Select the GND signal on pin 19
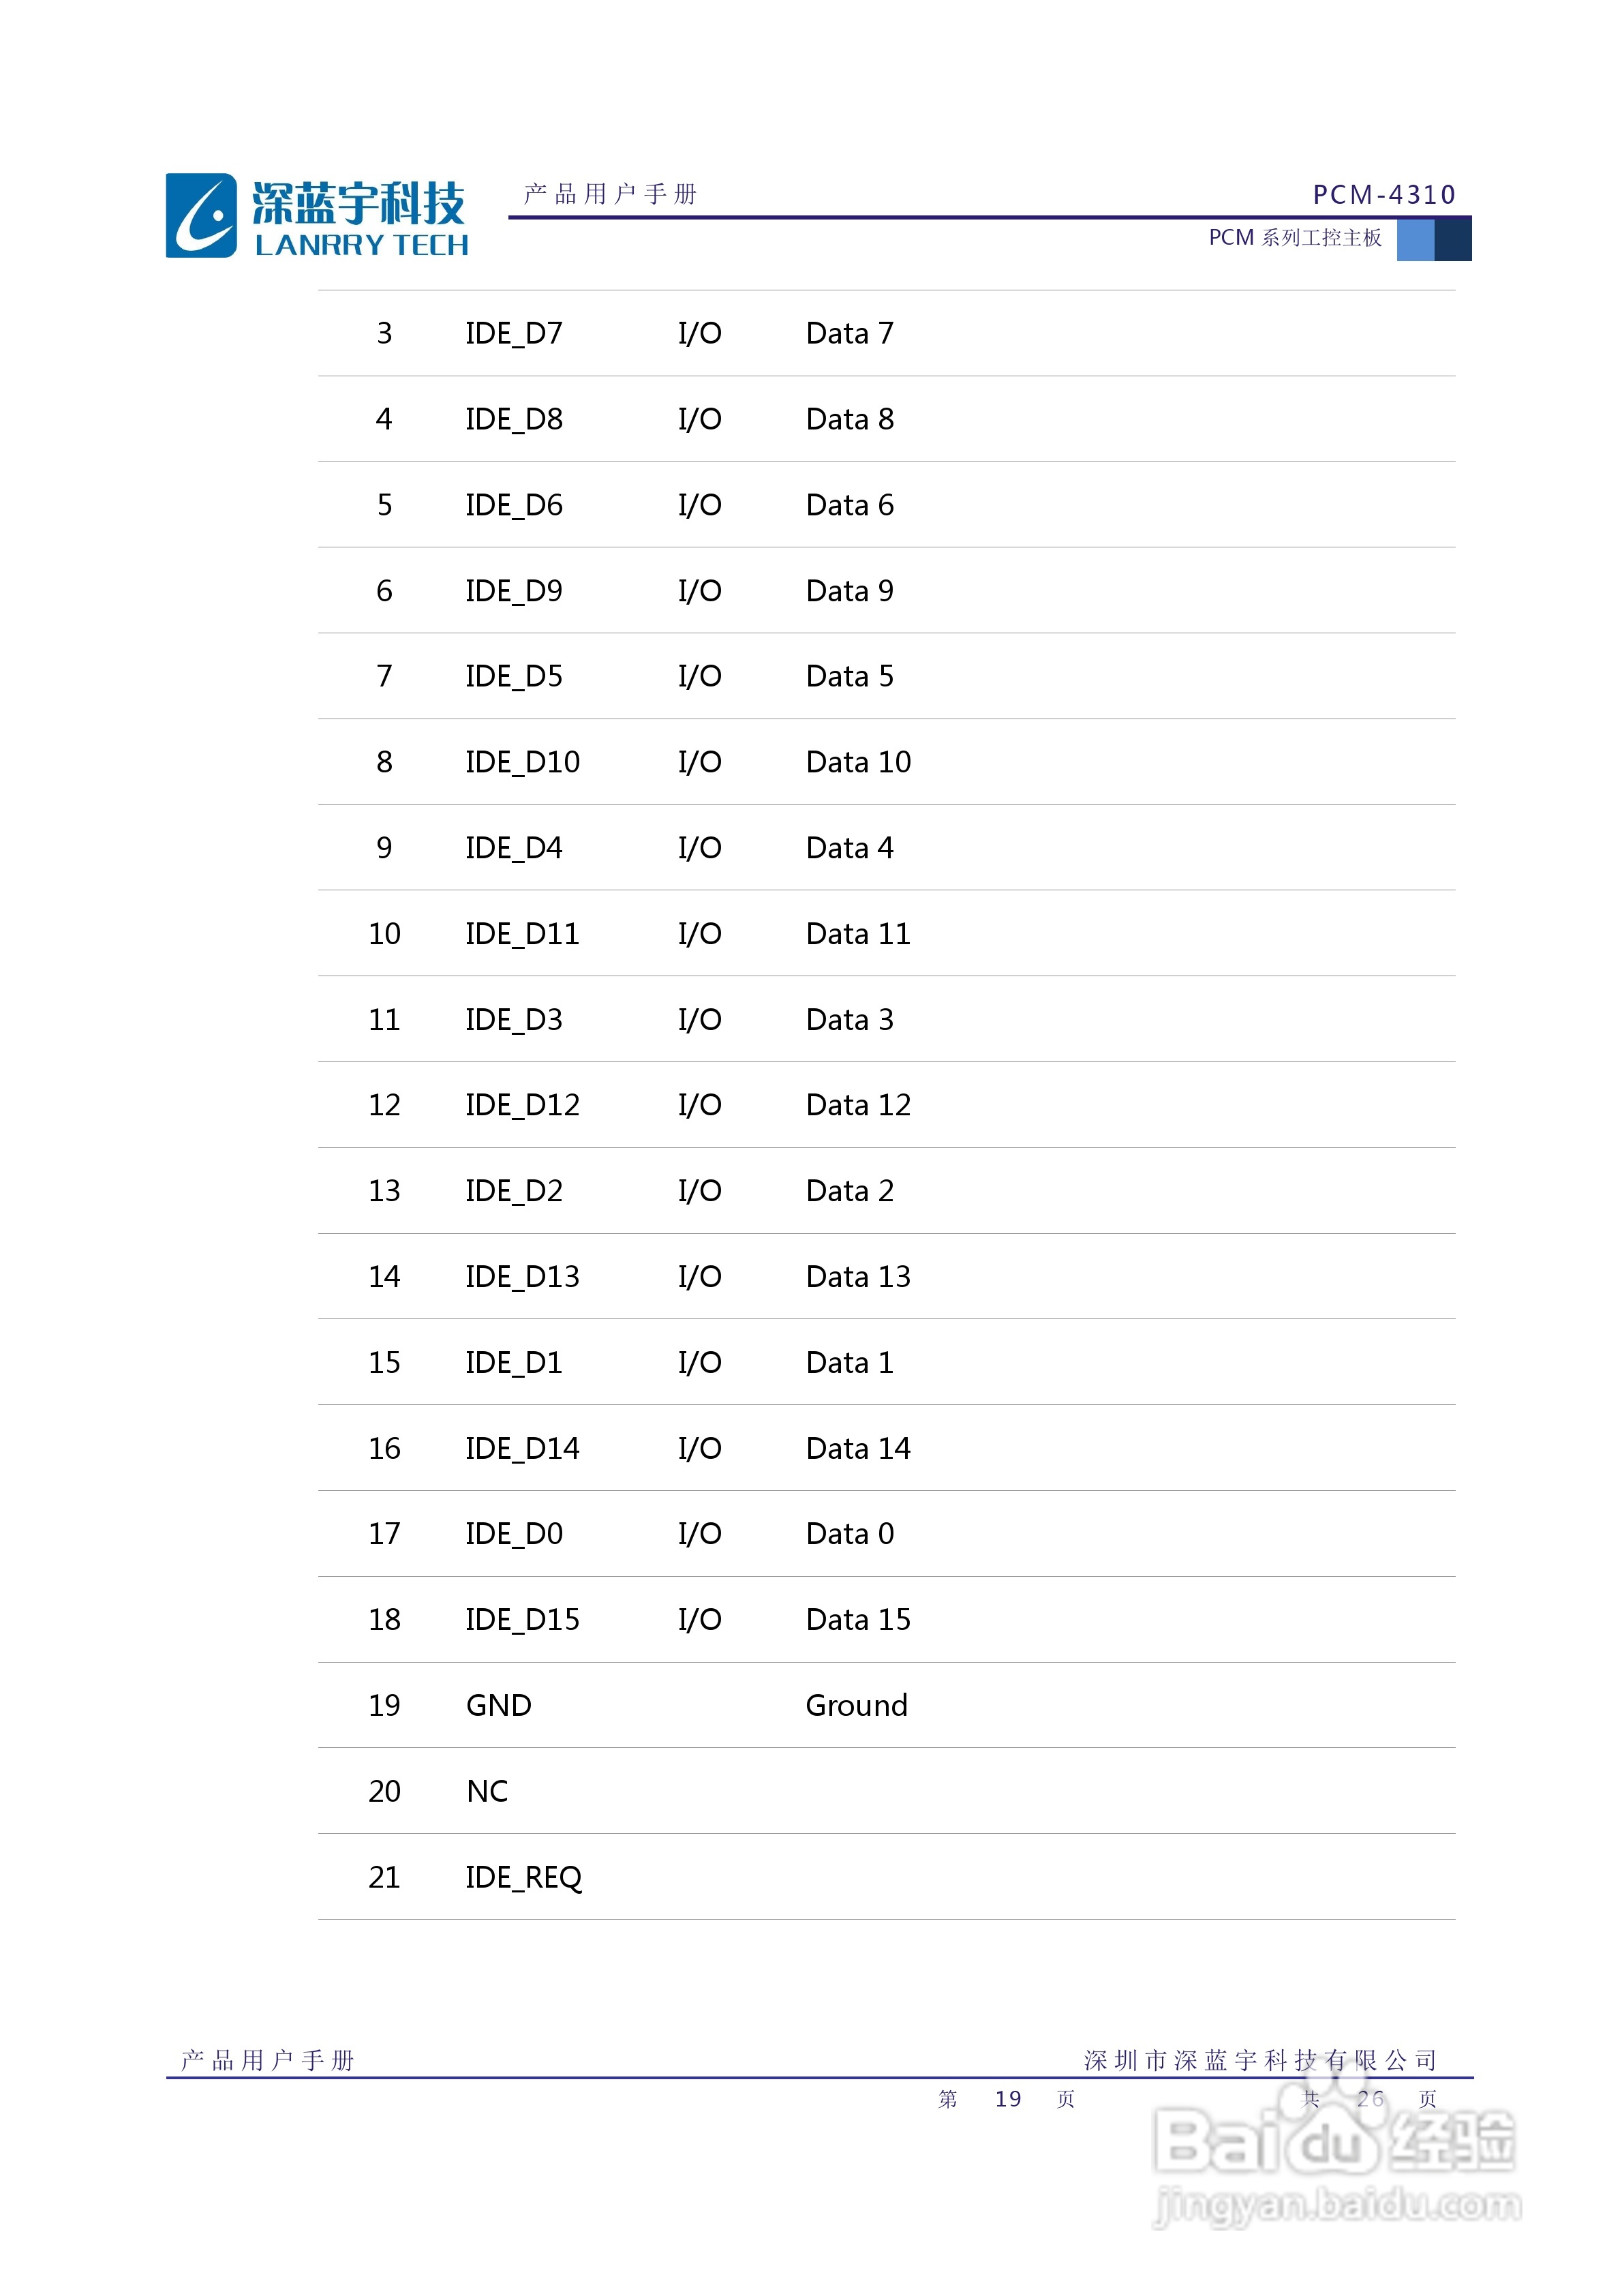 498,1705
